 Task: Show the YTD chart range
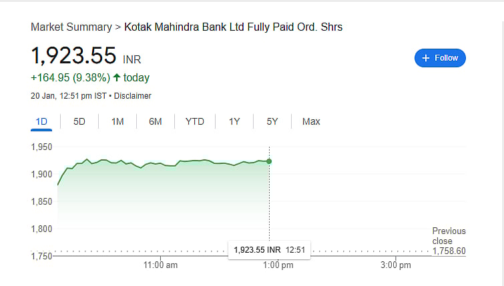coord(194,121)
